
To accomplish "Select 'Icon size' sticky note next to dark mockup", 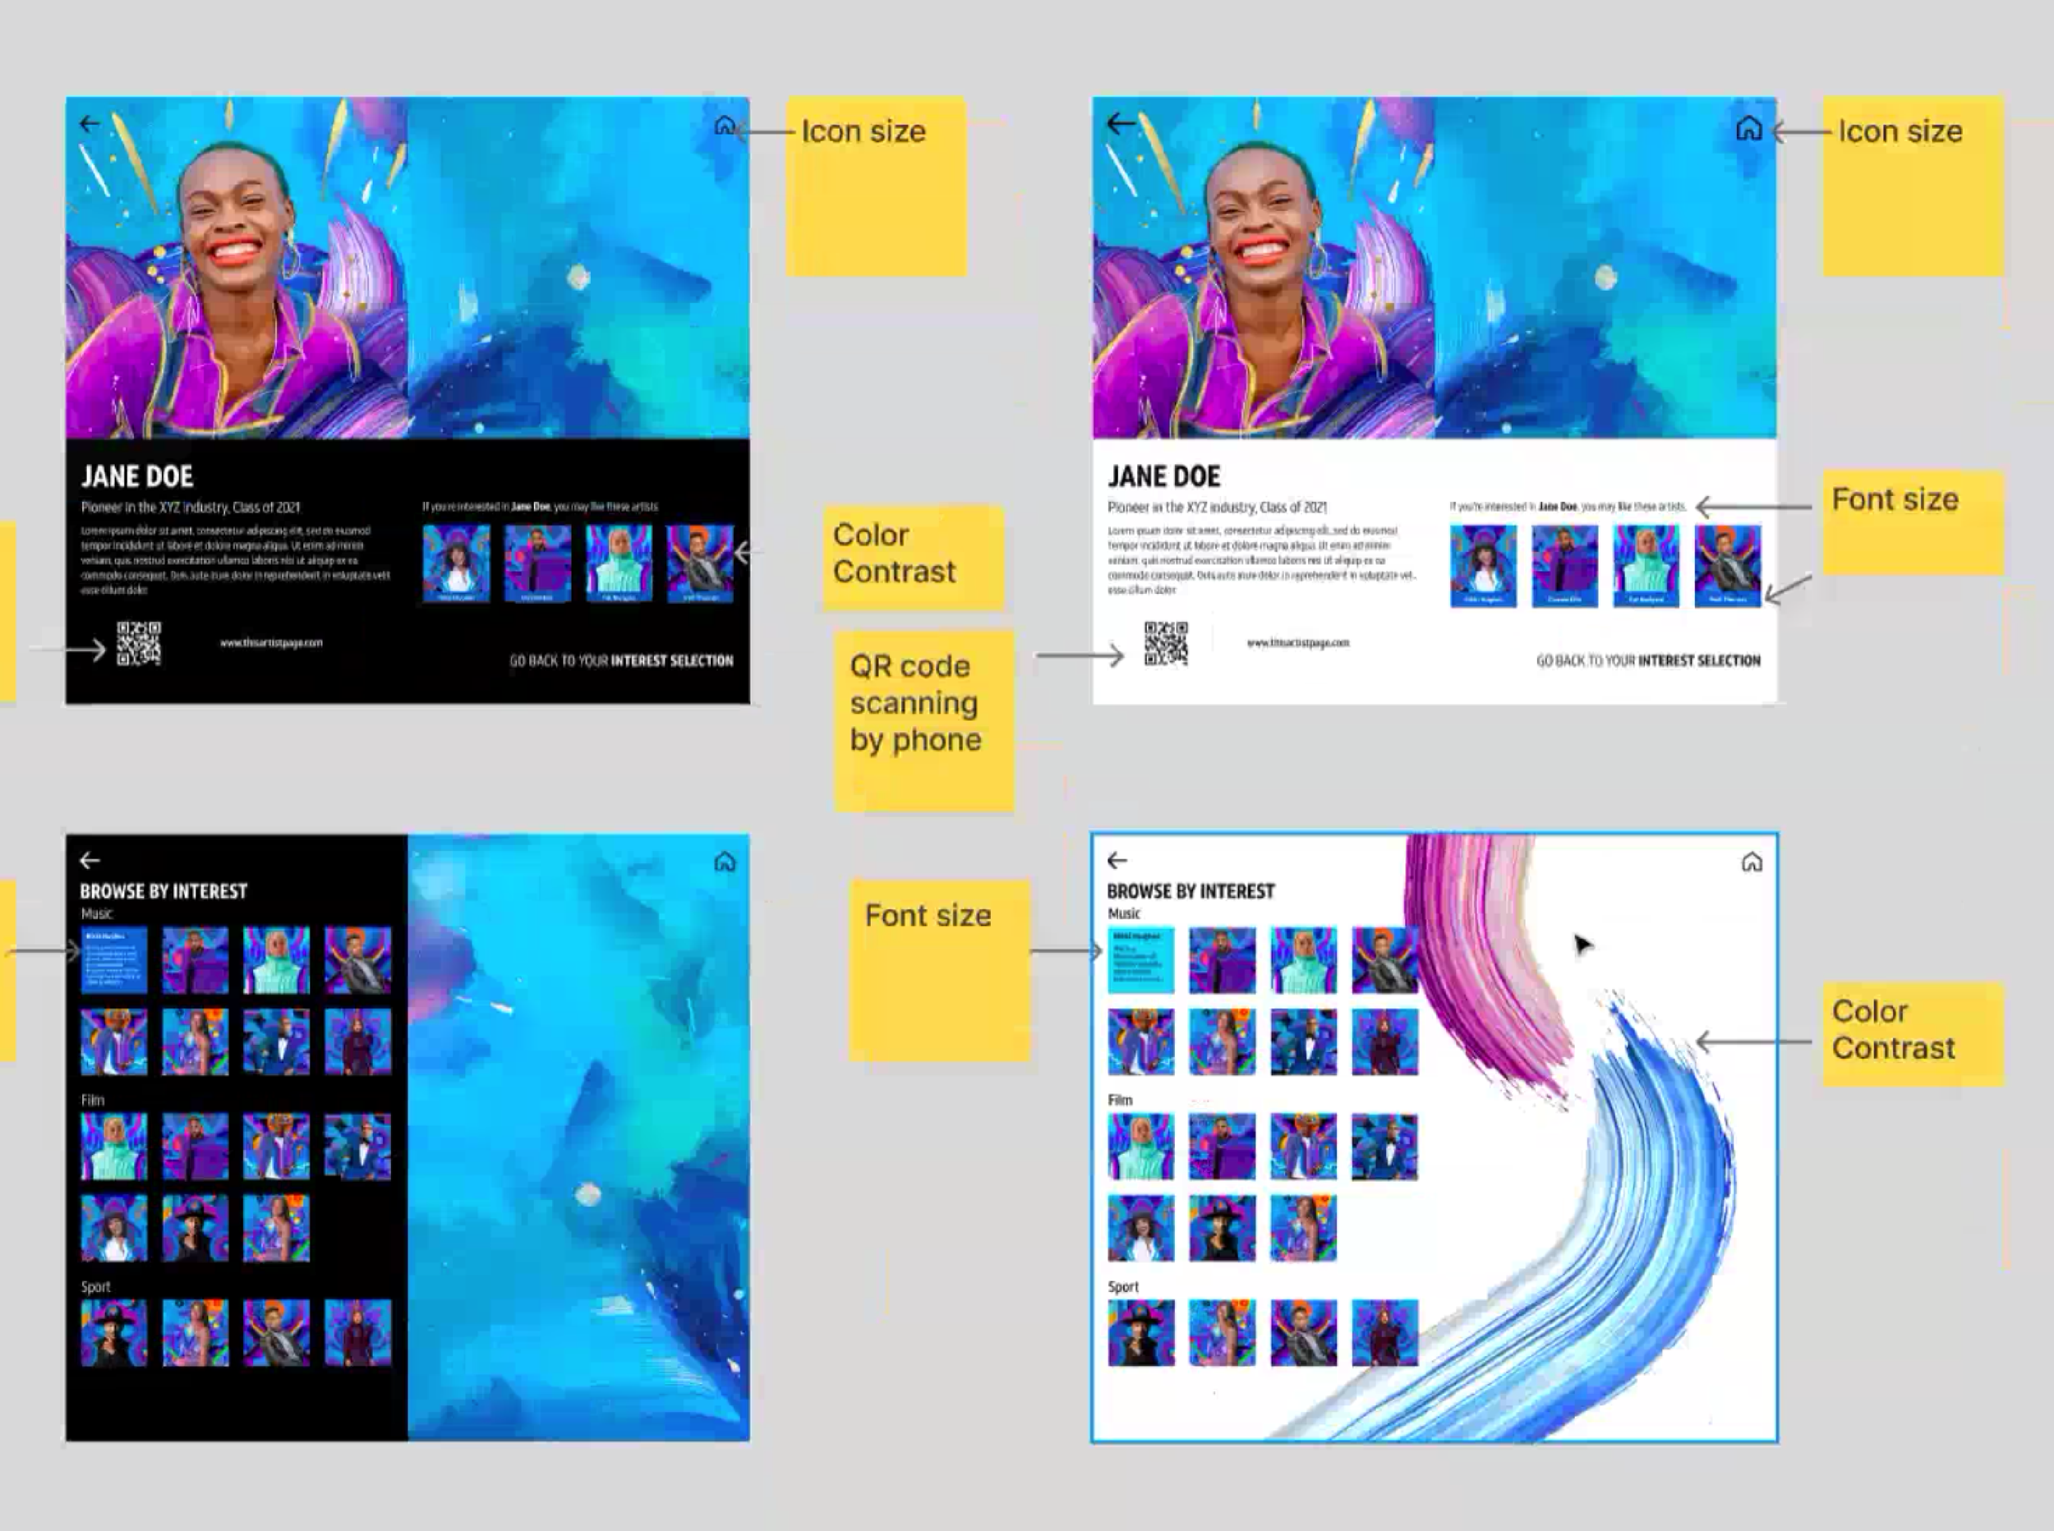I will pos(876,186).
